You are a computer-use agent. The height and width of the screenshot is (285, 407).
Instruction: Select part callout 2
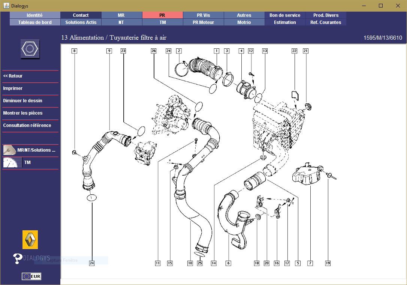[179, 51]
